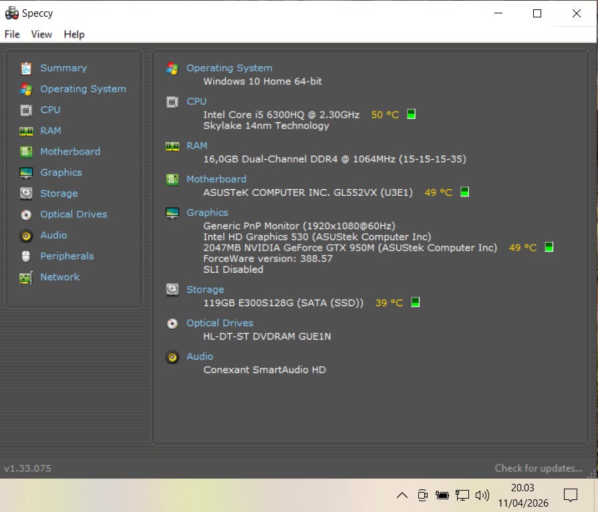Click the RAM stick icon in sidebar
Screen dimensions: 598x512
pos(26,131)
